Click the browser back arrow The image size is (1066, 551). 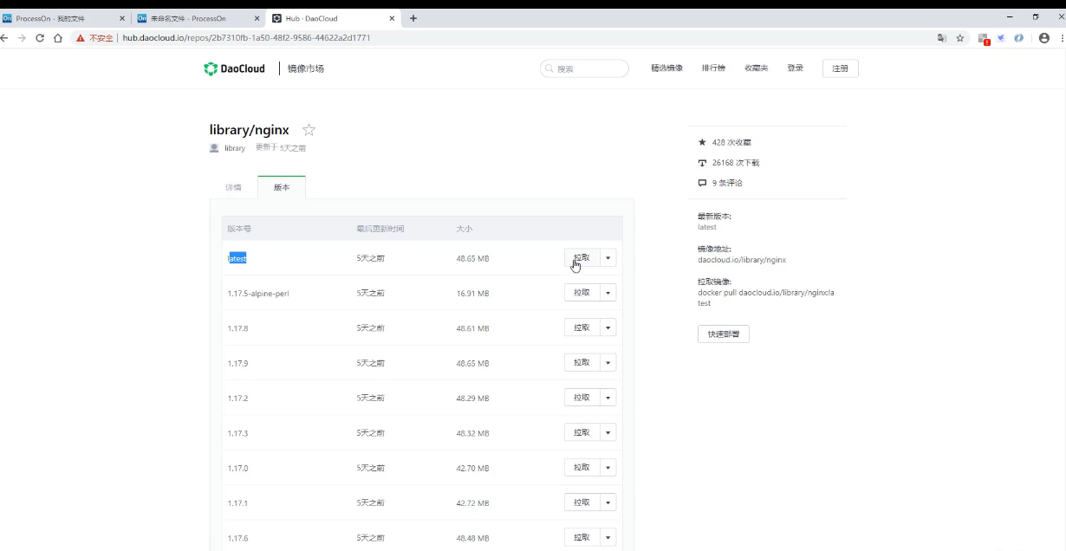coord(5,38)
